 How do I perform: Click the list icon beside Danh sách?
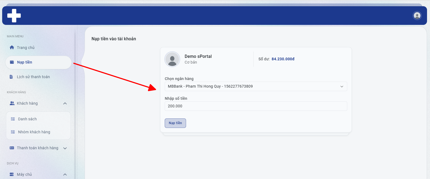coord(13,119)
